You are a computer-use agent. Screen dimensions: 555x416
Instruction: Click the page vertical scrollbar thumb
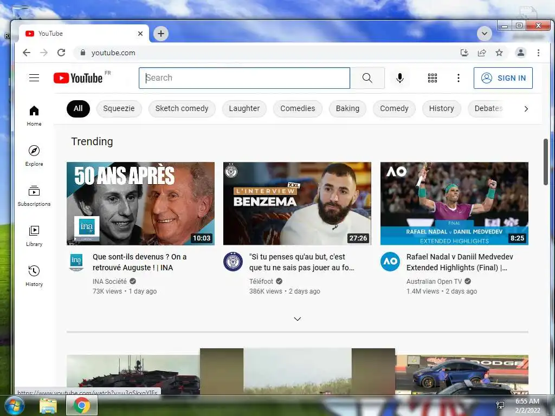coord(545,161)
